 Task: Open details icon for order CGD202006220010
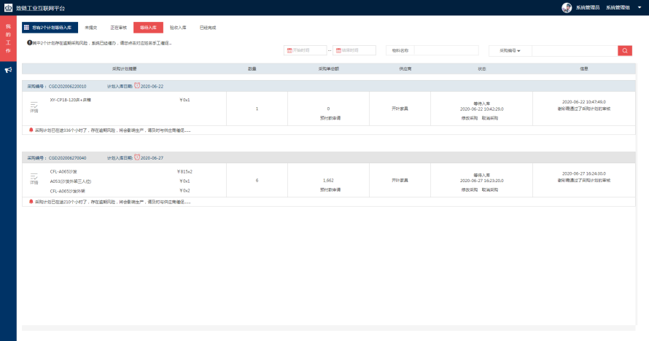pyautogui.click(x=34, y=107)
